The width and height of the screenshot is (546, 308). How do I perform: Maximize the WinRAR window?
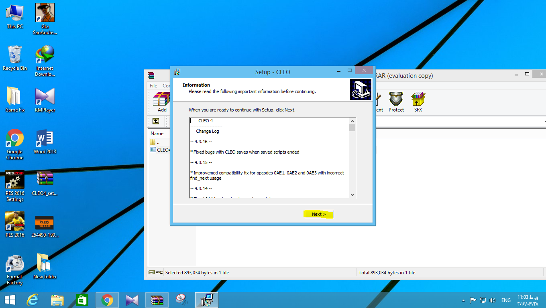tap(527, 74)
